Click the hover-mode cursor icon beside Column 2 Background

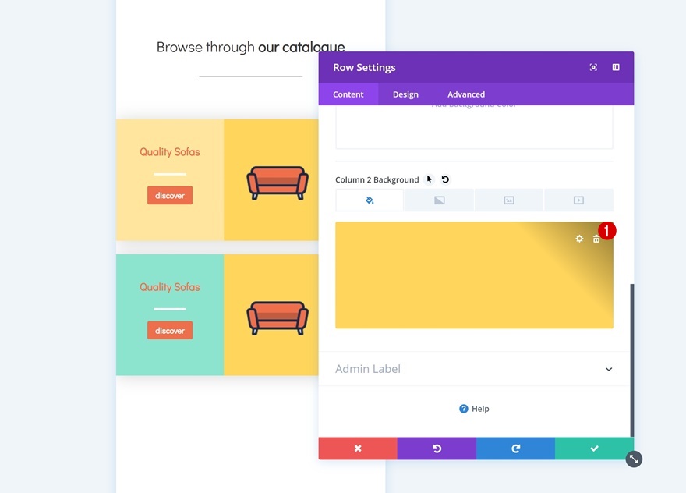click(430, 179)
